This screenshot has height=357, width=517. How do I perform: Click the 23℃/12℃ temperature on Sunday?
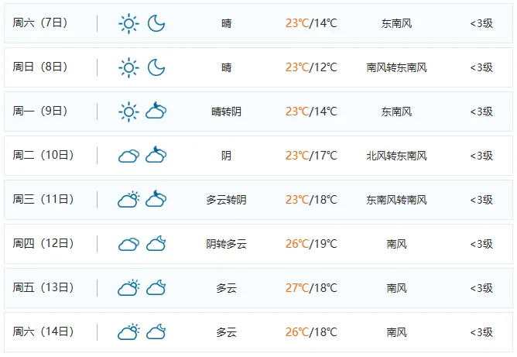311,67
